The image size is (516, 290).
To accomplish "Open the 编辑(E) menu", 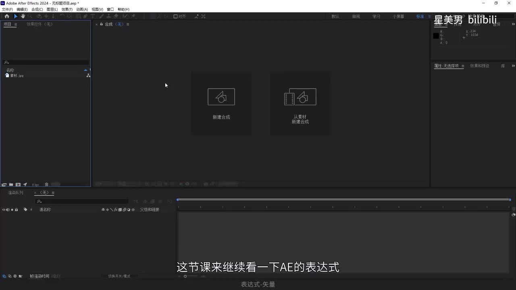I will coord(22,9).
